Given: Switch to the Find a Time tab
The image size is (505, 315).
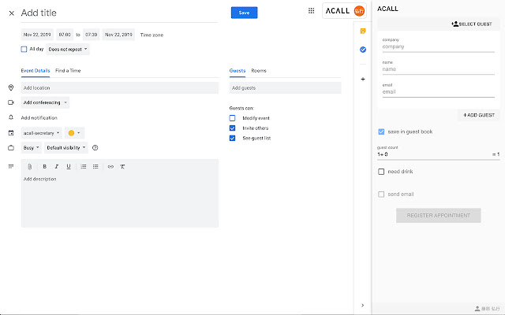Looking at the screenshot, I should point(68,71).
